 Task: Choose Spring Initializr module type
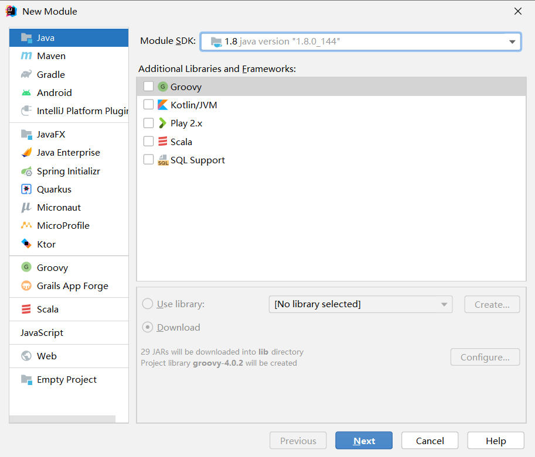tap(69, 171)
